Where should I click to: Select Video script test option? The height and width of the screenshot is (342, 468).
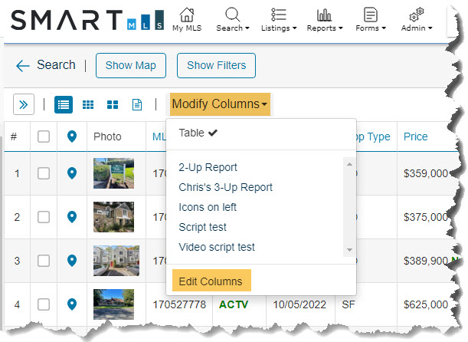click(217, 248)
